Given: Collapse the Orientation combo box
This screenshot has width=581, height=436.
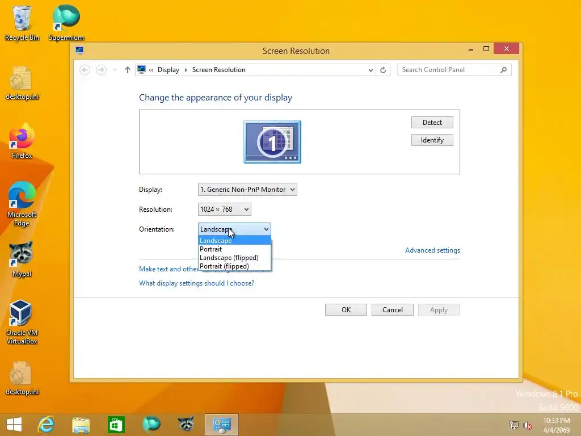Looking at the screenshot, I should pyautogui.click(x=234, y=229).
